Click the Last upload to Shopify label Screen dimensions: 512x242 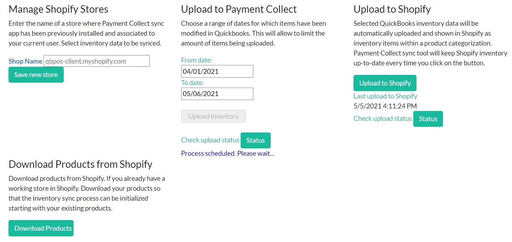point(385,96)
